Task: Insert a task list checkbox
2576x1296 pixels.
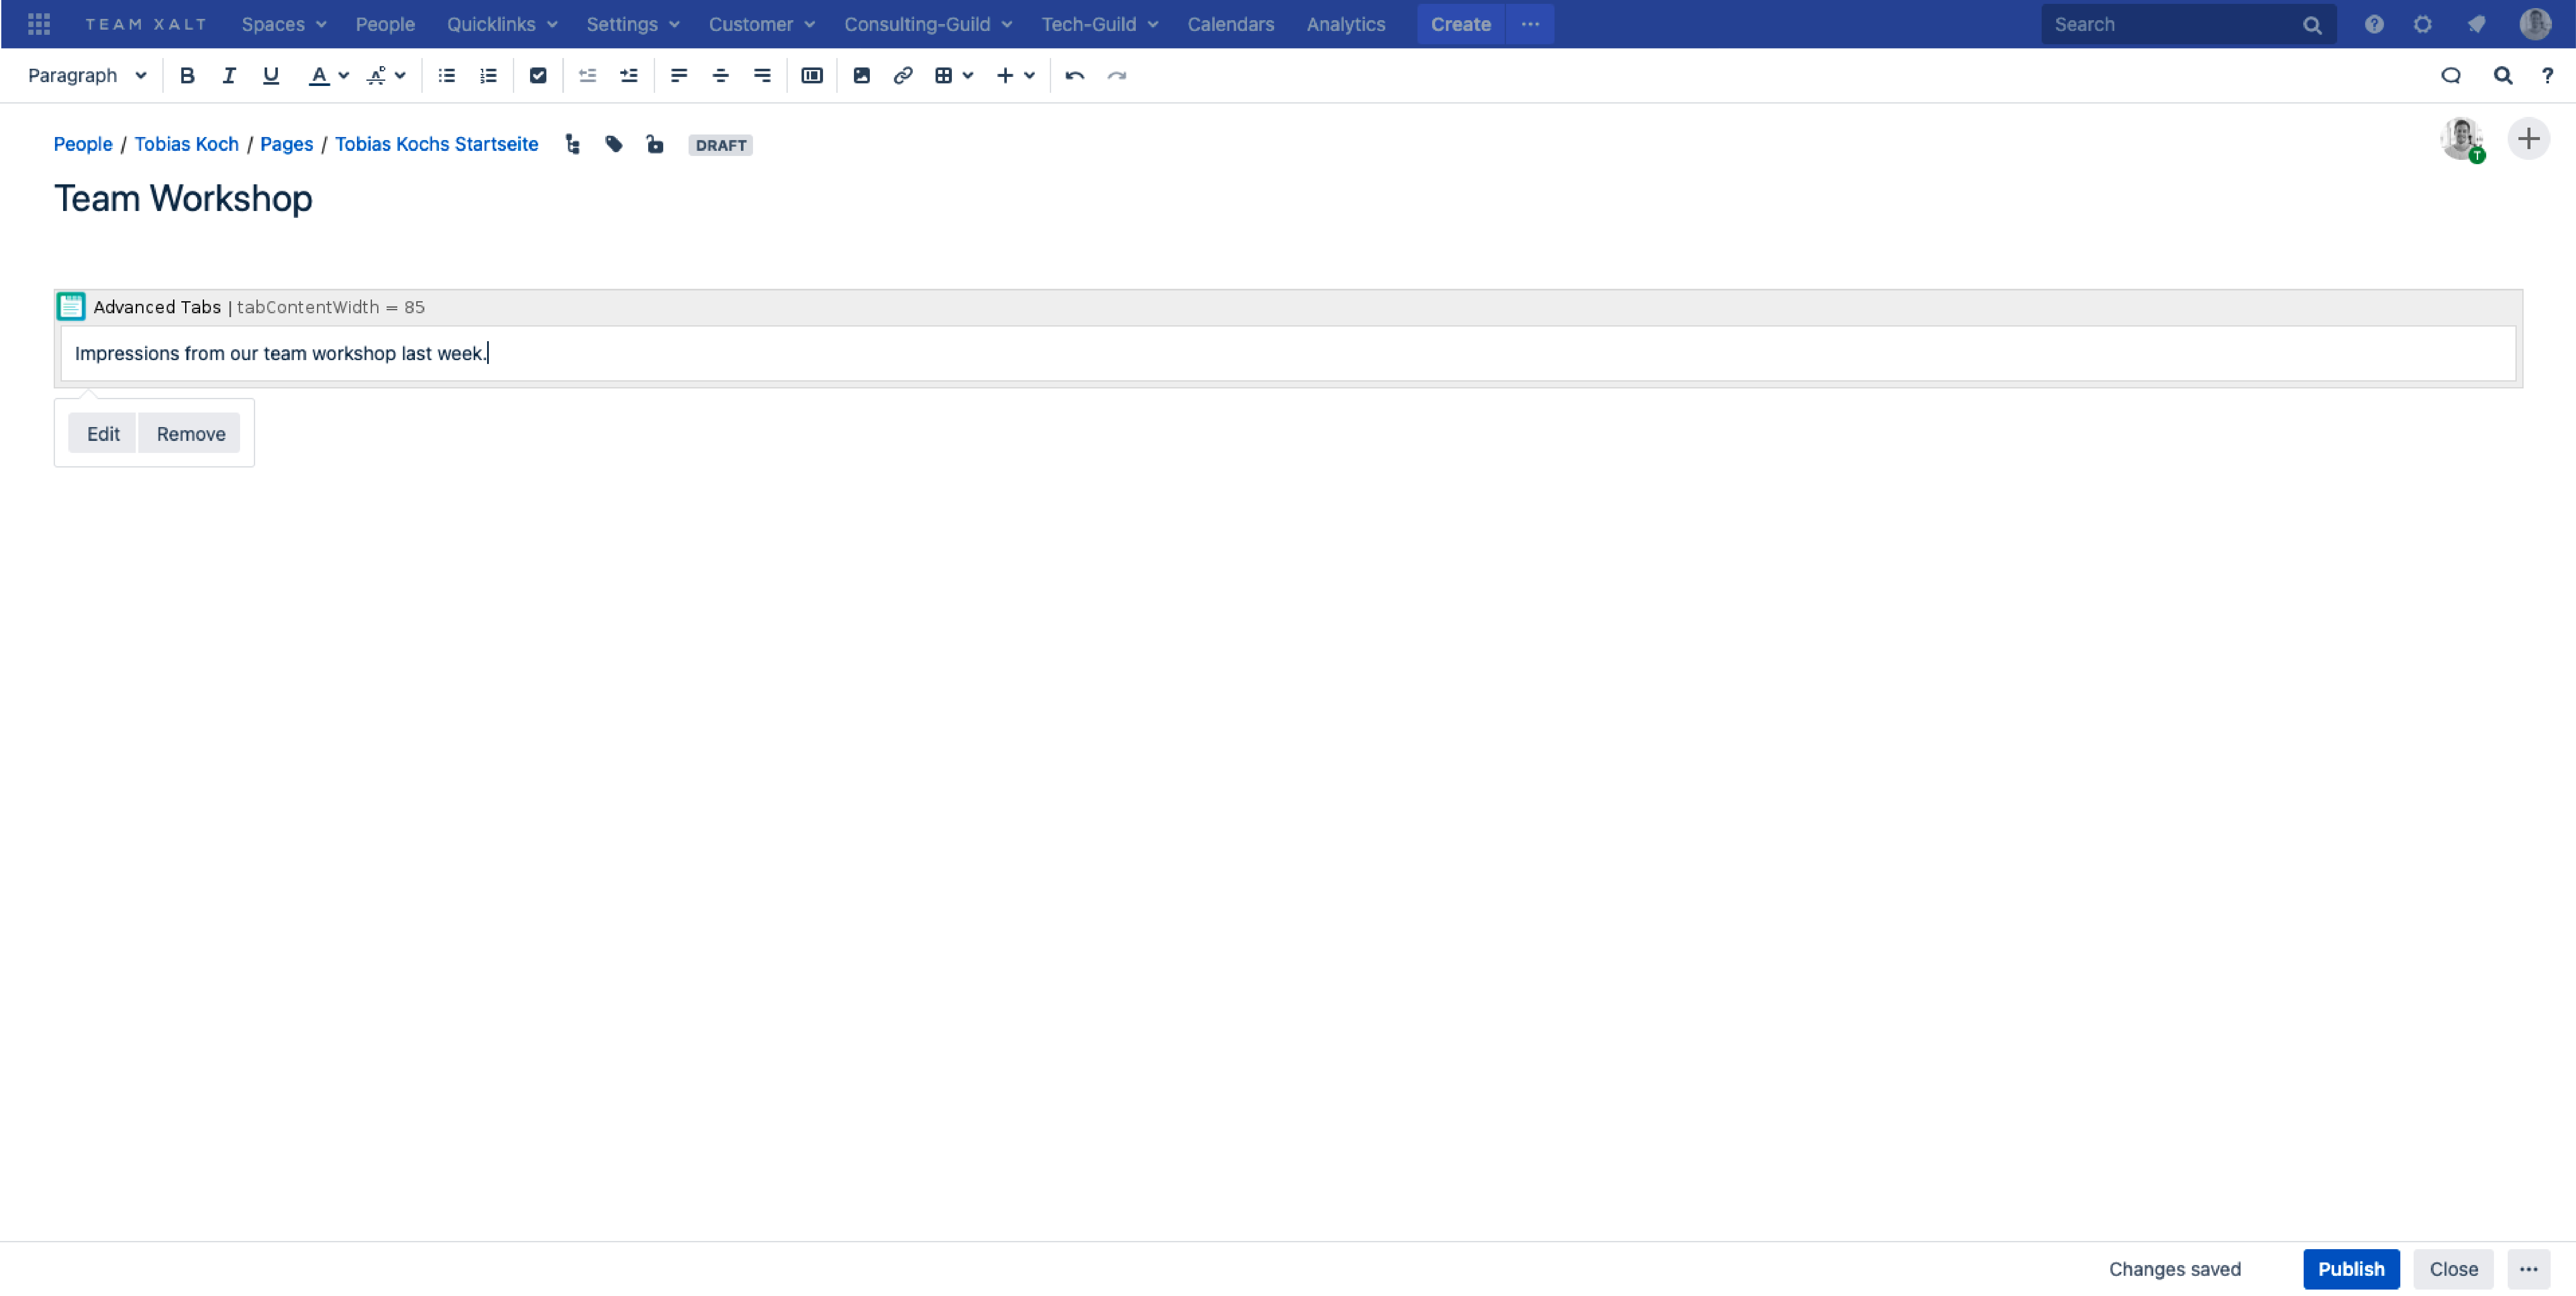Action: click(538, 75)
